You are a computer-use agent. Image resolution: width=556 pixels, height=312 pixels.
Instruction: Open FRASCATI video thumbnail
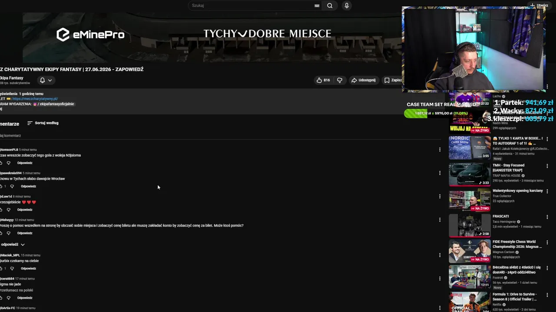470,225
